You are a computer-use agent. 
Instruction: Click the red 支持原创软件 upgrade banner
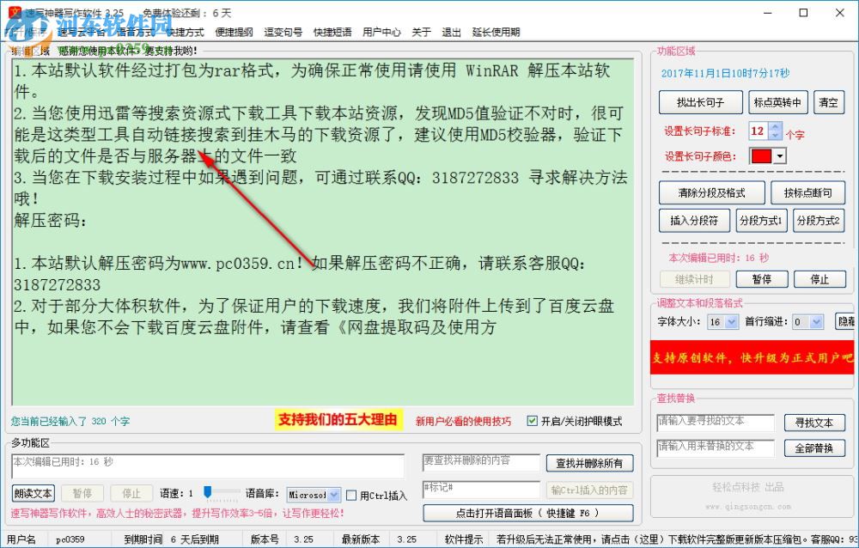(x=752, y=357)
